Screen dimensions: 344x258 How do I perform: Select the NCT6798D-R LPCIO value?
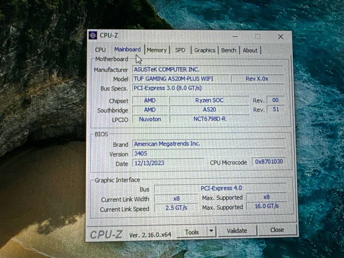(209, 119)
